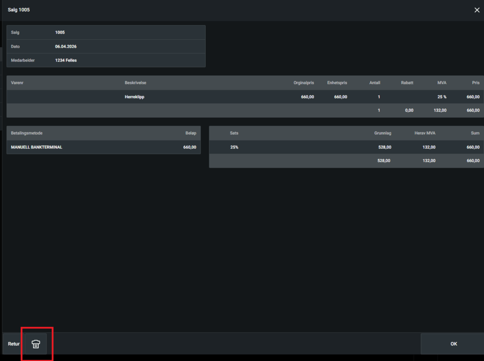
Task: Click the Beløp column header
Action: click(190, 133)
